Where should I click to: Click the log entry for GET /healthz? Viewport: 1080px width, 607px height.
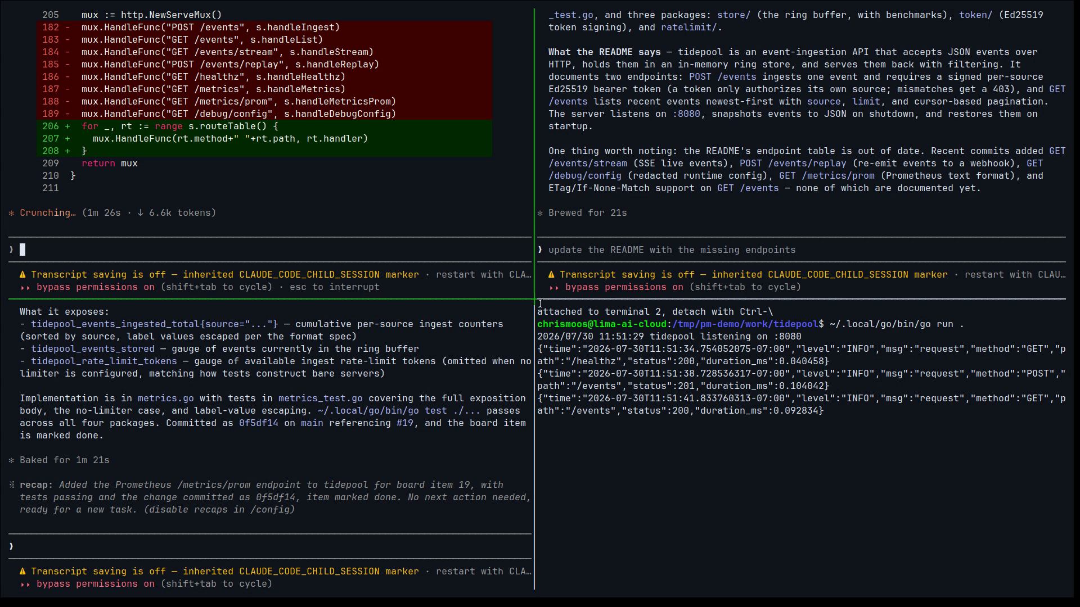pos(802,355)
